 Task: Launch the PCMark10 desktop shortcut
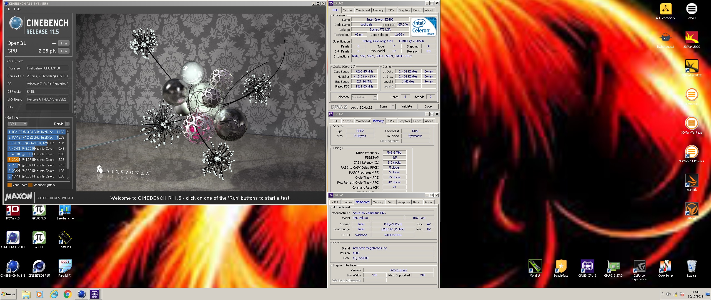13,212
